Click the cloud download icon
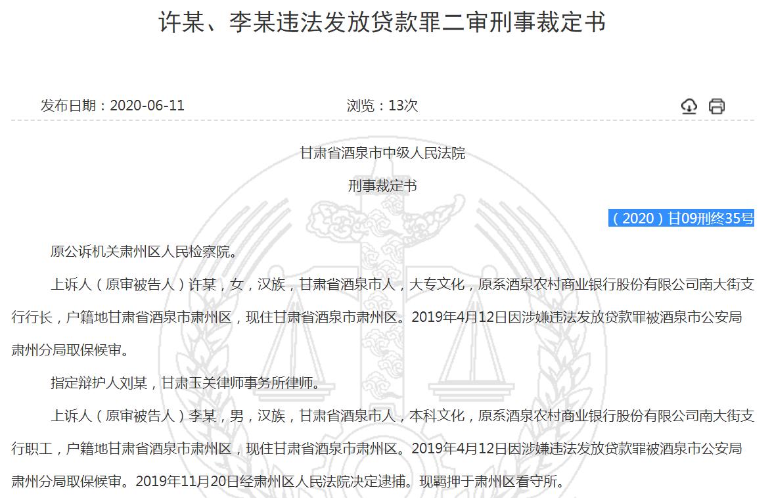This screenshot has height=498, width=772. pyautogui.click(x=689, y=106)
